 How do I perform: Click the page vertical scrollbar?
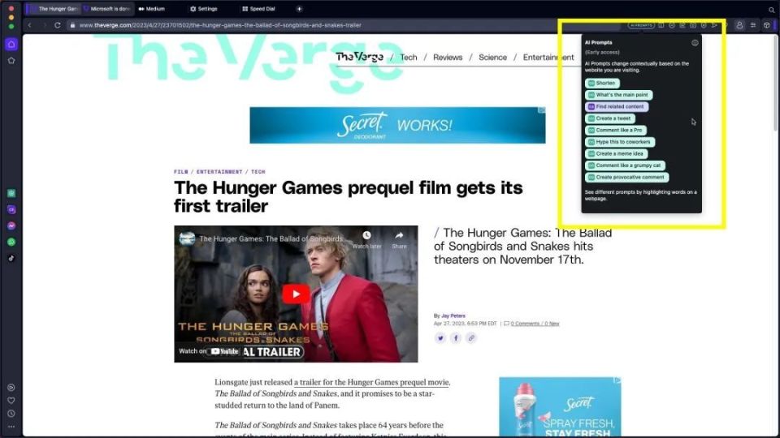776,82
